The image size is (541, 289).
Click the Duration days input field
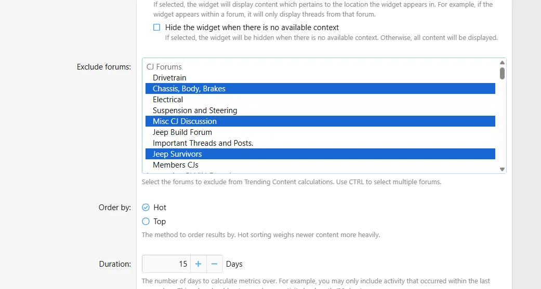pos(166,264)
